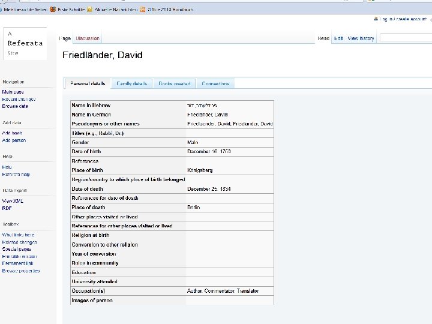Switch to the 'Family details' tab
This screenshot has width=432, height=324.
pyautogui.click(x=131, y=83)
